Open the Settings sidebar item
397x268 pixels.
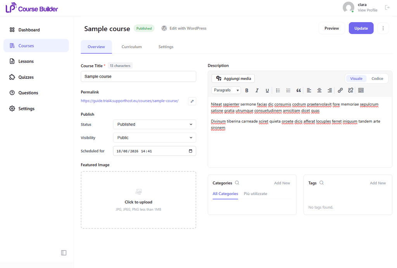36,109
